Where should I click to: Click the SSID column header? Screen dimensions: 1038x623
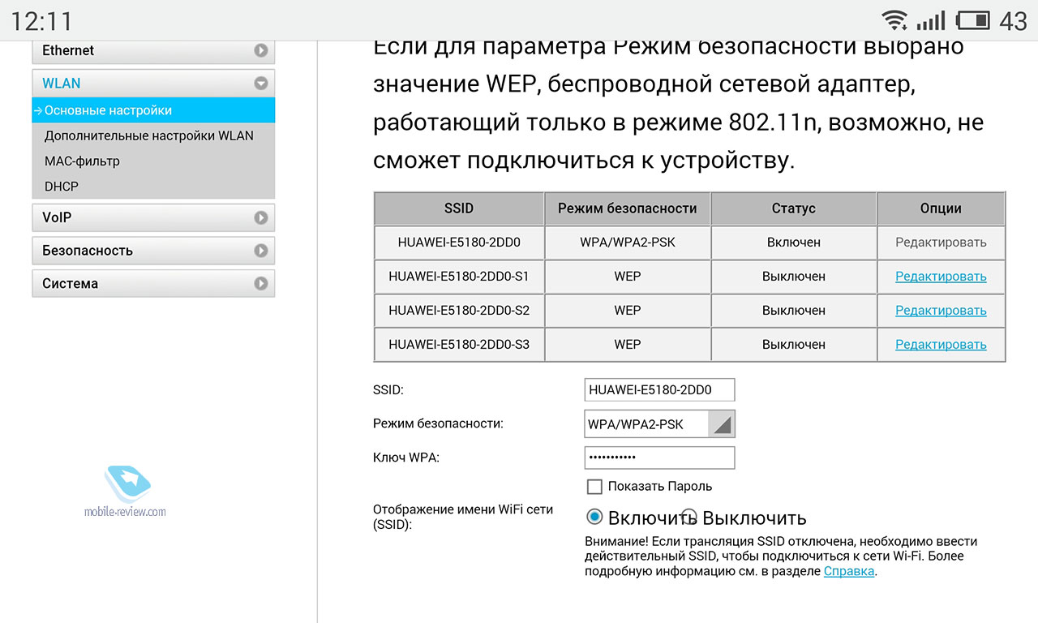[x=459, y=208]
